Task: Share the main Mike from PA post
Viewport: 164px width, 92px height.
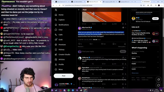Action: [x=125, y=44]
